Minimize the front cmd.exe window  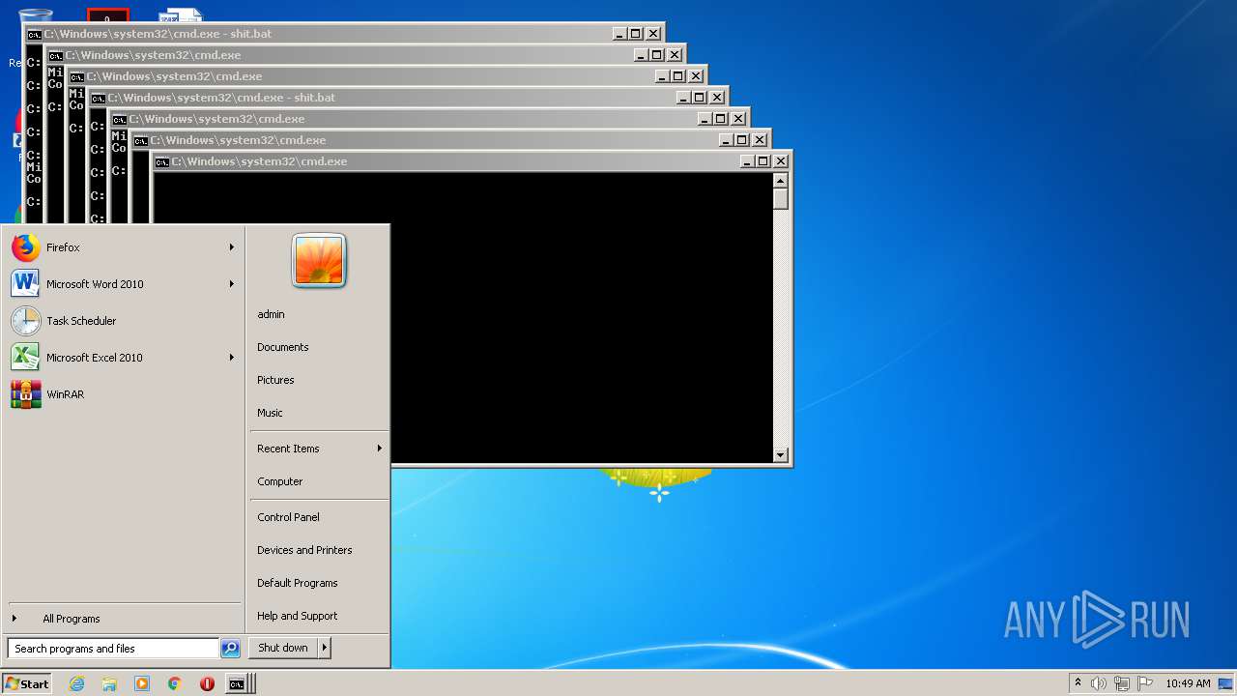[747, 161]
